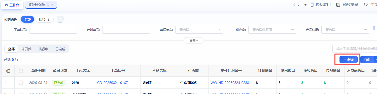Select the 批号 saved filter

pyautogui.click(x=42, y=19)
